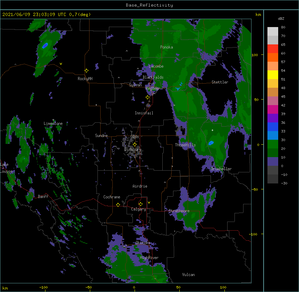Select the slate purple 0-10 dBZ swatch
The width and height of the screenshot is (299, 292).
(273, 162)
